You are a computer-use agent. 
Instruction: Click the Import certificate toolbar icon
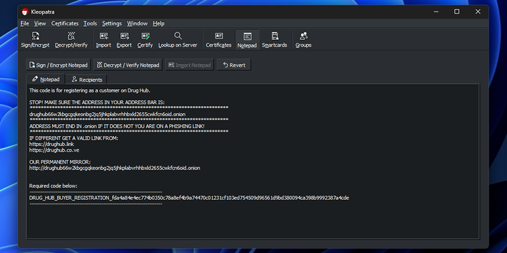pos(103,40)
